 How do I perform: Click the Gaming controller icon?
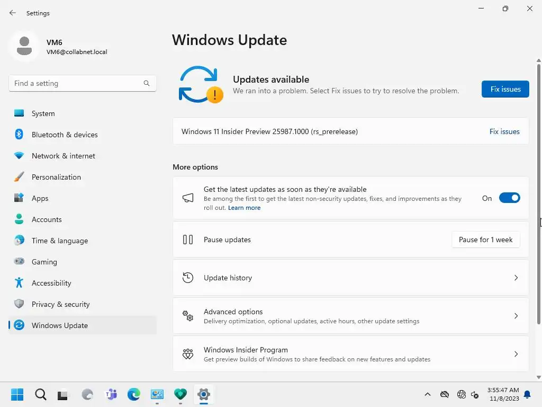(19, 261)
